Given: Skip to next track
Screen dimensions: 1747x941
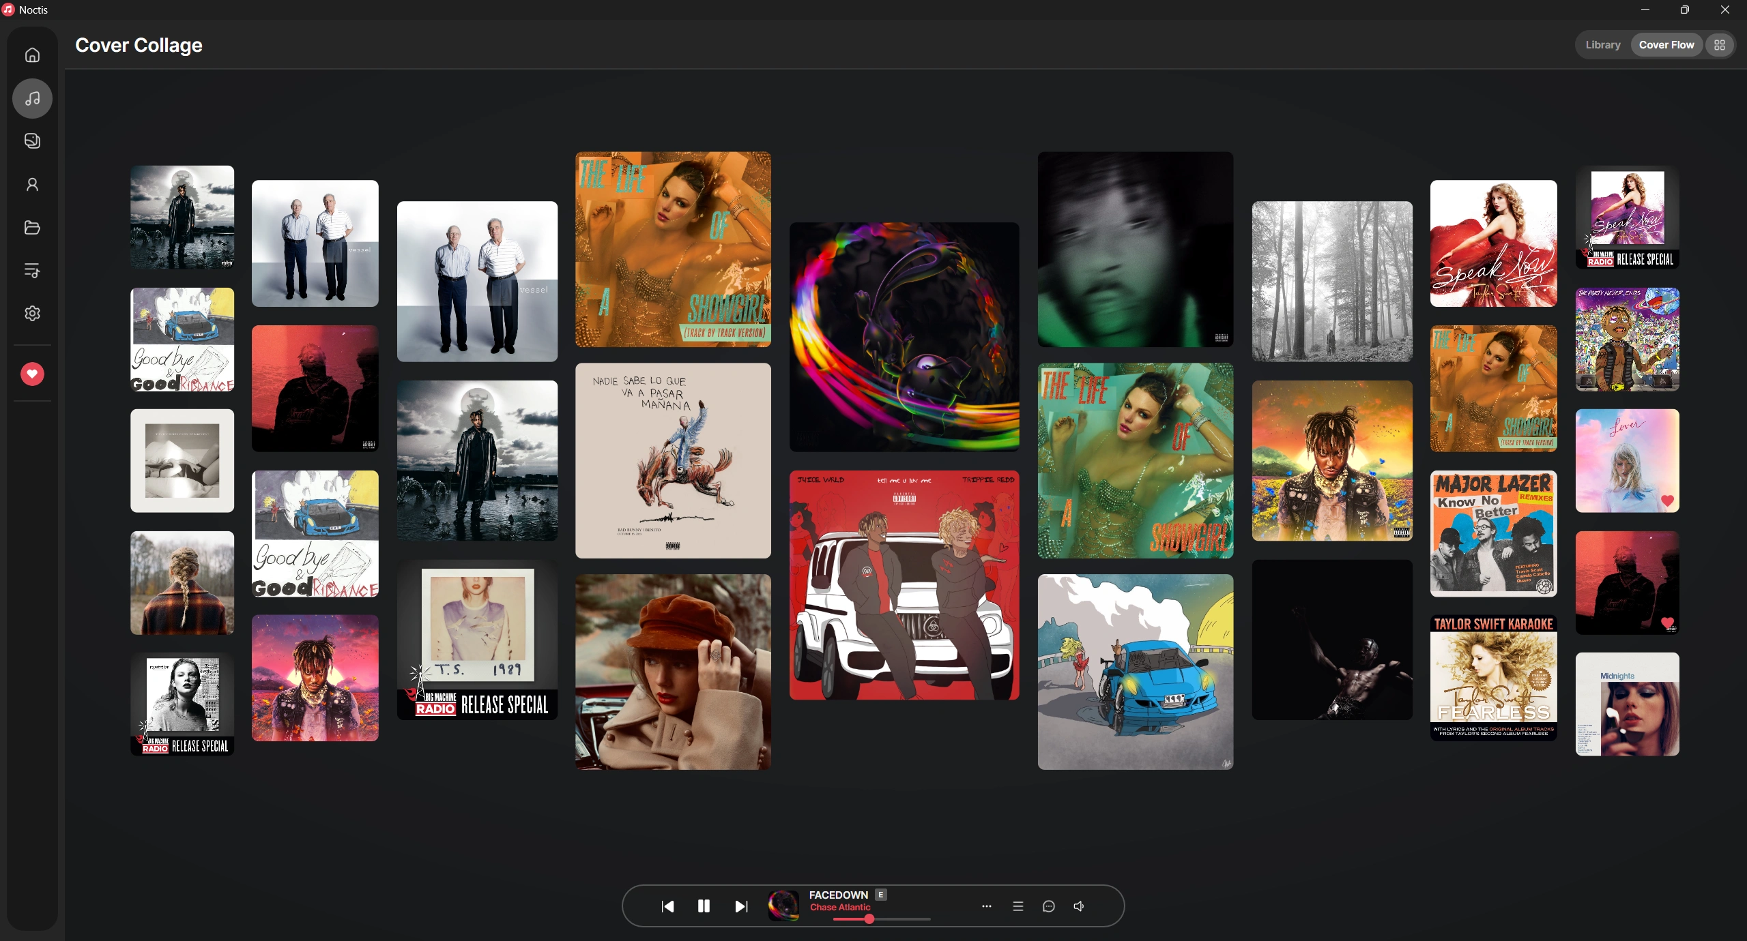Looking at the screenshot, I should 741,906.
